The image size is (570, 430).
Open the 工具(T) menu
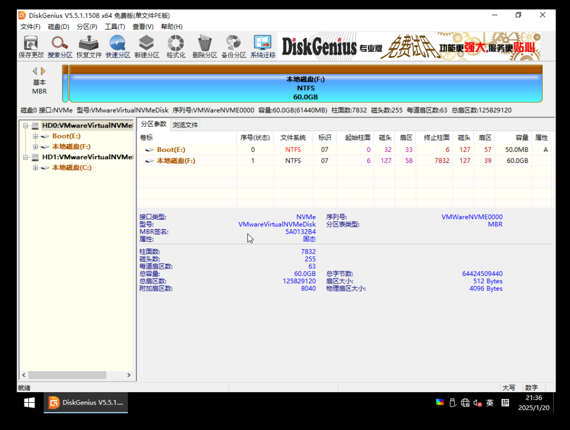115,27
